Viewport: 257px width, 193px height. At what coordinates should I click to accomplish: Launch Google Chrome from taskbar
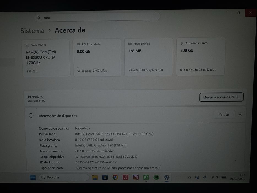(x=115, y=177)
